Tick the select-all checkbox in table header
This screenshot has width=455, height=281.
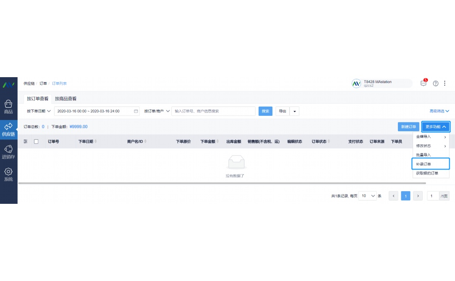[36, 142]
